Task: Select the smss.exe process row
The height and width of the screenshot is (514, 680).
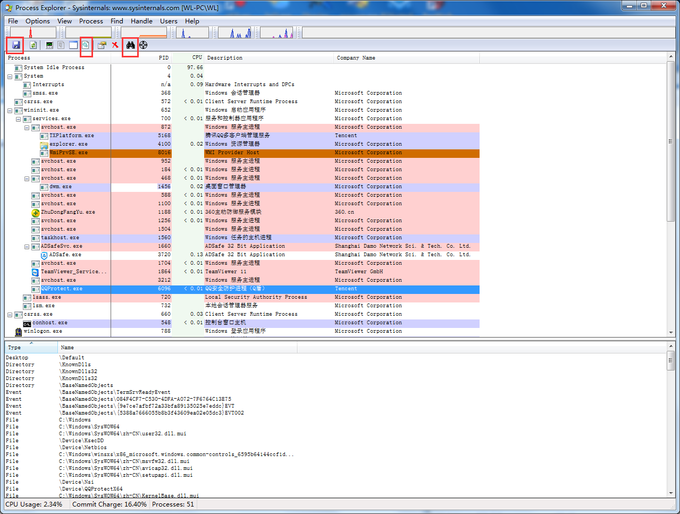Action: (x=242, y=93)
